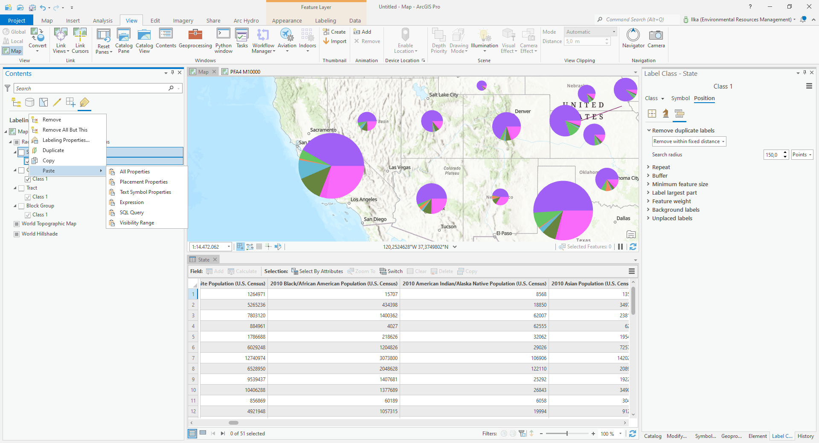The height and width of the screenshot is (443, 819).
Task: Open the Python window
Action: tap(223, 38)
